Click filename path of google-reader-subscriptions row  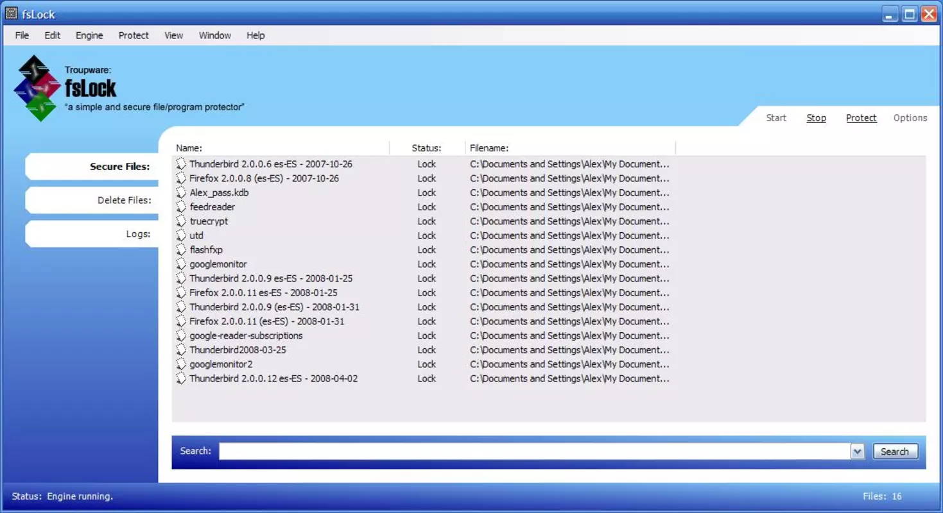[x=569, y=336]
